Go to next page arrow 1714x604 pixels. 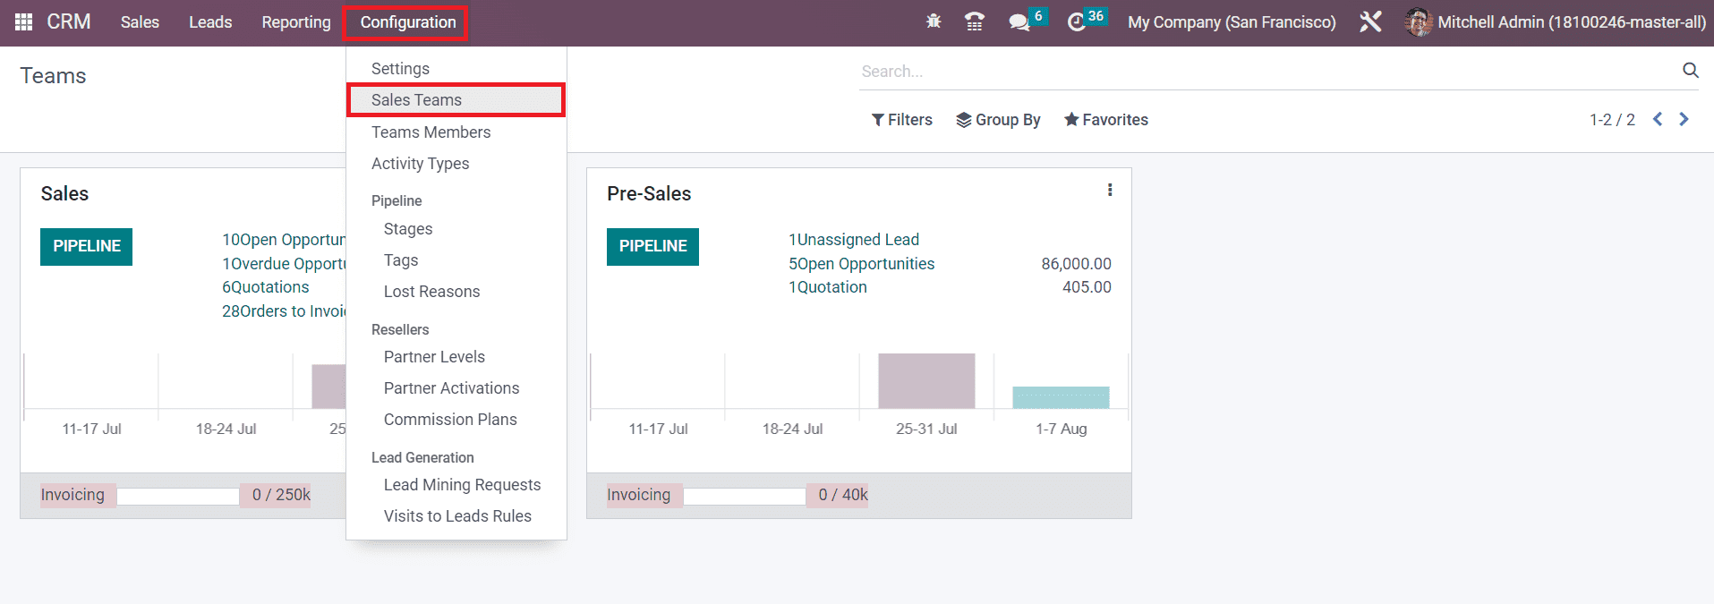1684,119
